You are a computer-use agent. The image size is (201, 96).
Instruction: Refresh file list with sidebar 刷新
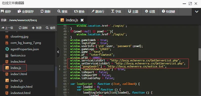[x=23, y=28]
